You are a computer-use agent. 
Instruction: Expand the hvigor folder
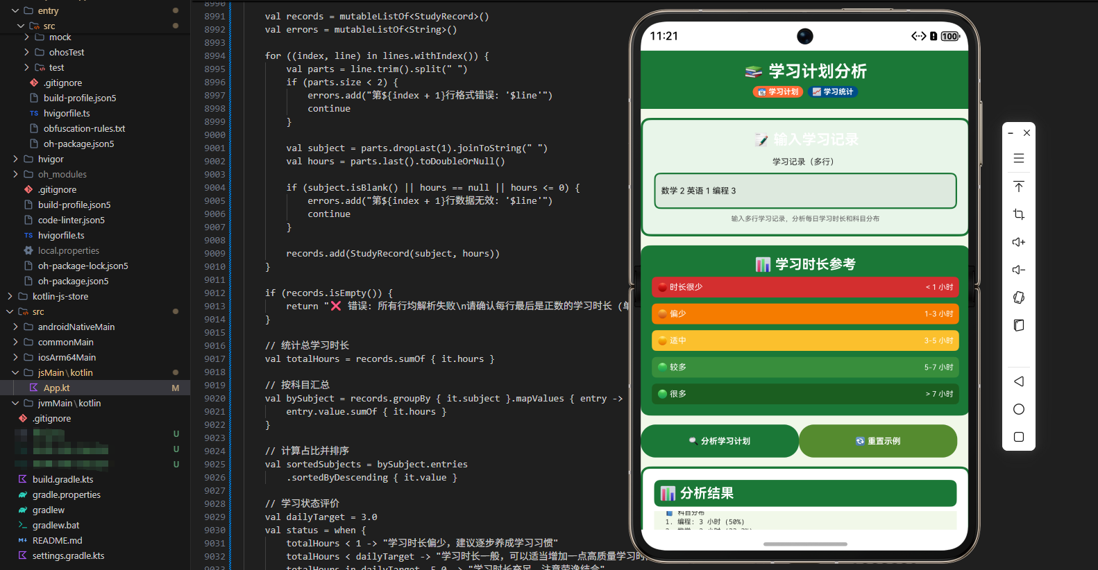point(15,159)
